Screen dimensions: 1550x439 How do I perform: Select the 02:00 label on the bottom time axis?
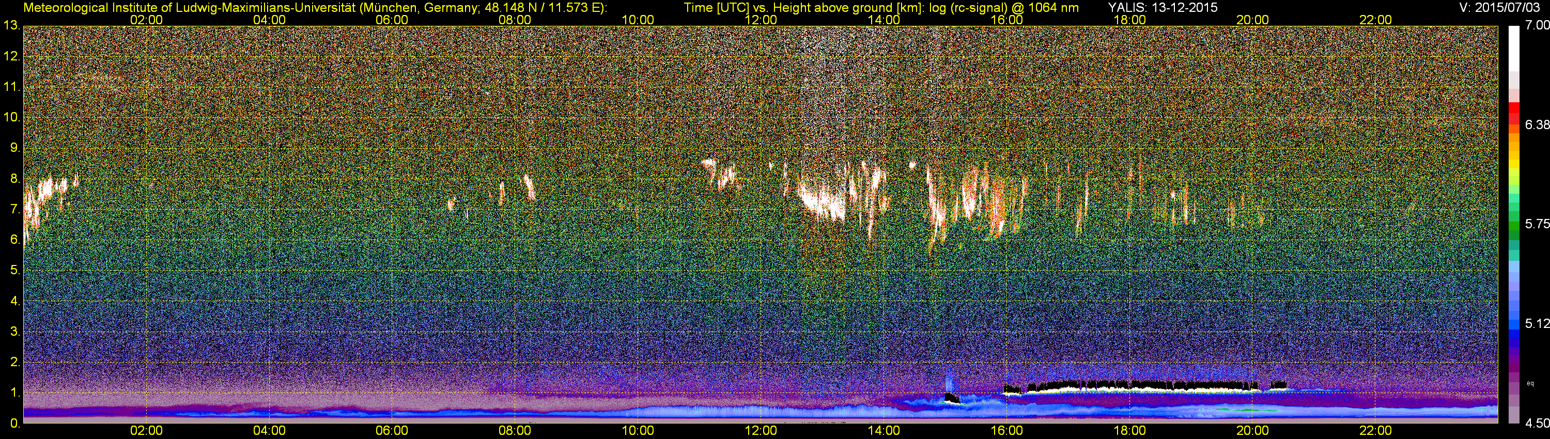146,431
